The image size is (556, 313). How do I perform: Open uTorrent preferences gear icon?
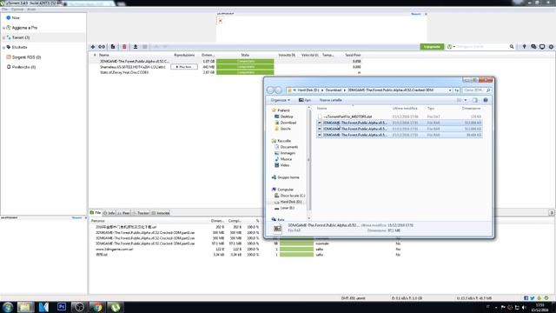[x=551, y=47]
